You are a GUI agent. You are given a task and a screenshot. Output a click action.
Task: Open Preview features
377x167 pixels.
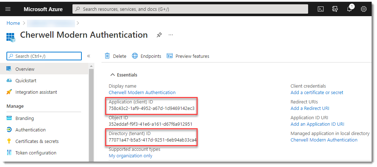click(x=188, y=56)
